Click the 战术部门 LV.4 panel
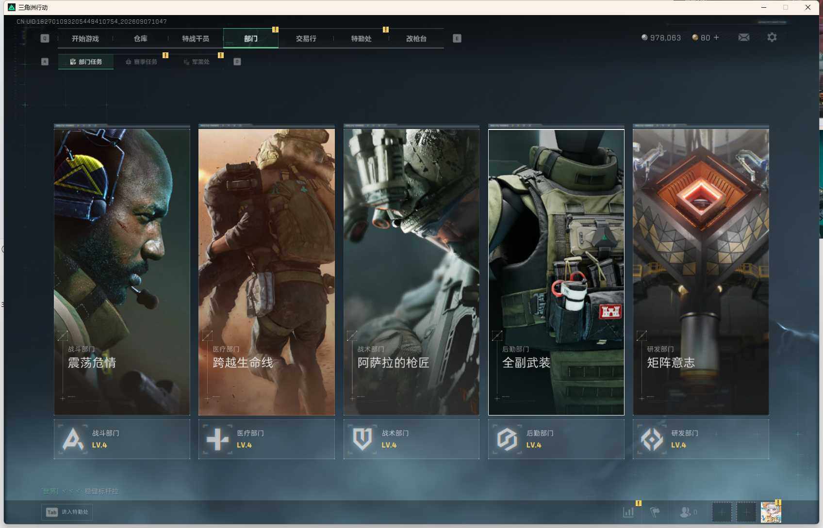 coord(411,439)
